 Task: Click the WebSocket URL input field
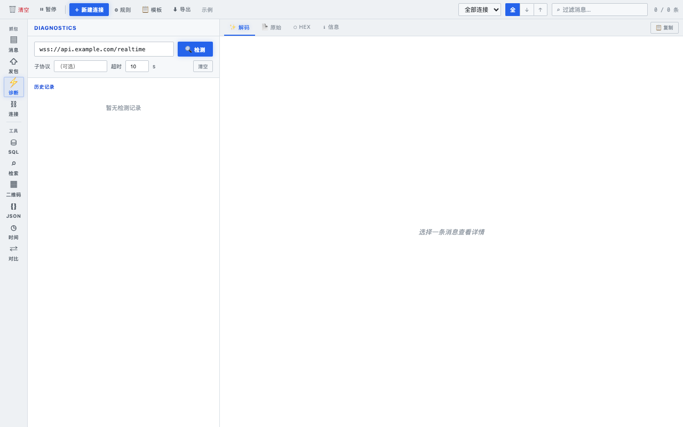(x=104, y=49)
